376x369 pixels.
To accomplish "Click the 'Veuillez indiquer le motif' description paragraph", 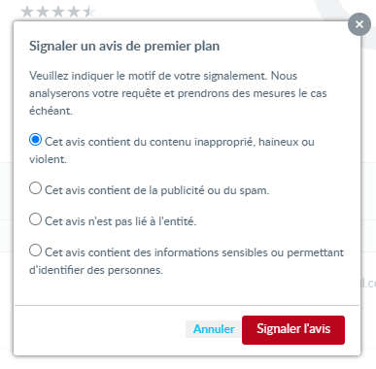I will click(178, 93).
